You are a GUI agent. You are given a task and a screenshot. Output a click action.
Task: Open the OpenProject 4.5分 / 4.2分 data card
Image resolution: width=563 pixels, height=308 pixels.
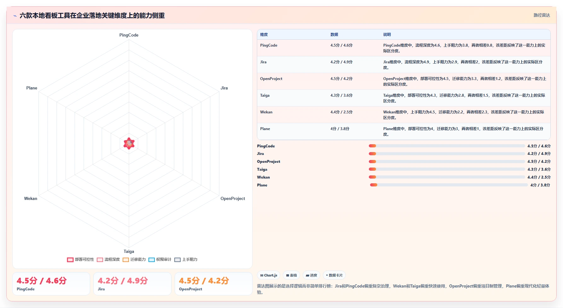[x=213, y=284]
